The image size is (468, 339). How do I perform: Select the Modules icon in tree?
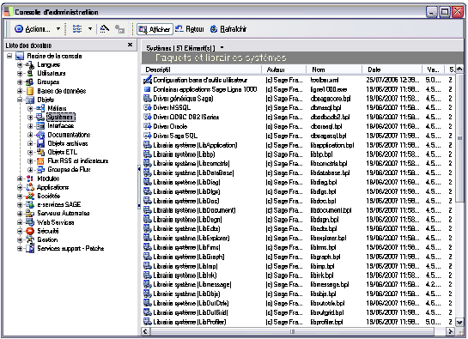[x=30, y=179]
